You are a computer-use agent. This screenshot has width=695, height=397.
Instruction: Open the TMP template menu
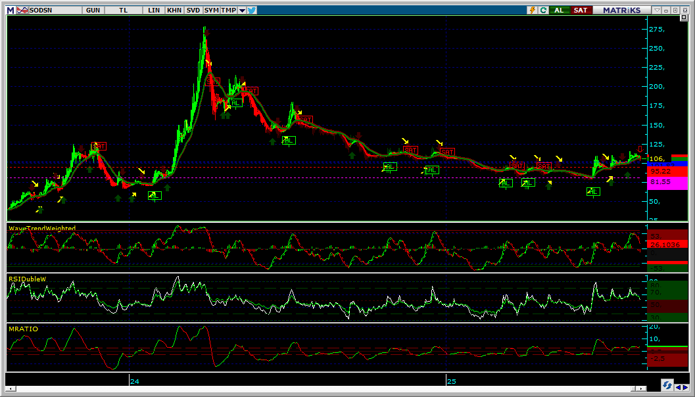[228, 11]
